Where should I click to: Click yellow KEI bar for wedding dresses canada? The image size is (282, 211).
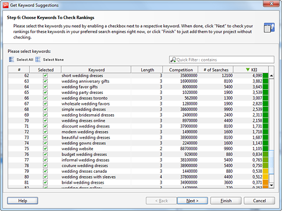coord(265,171)
